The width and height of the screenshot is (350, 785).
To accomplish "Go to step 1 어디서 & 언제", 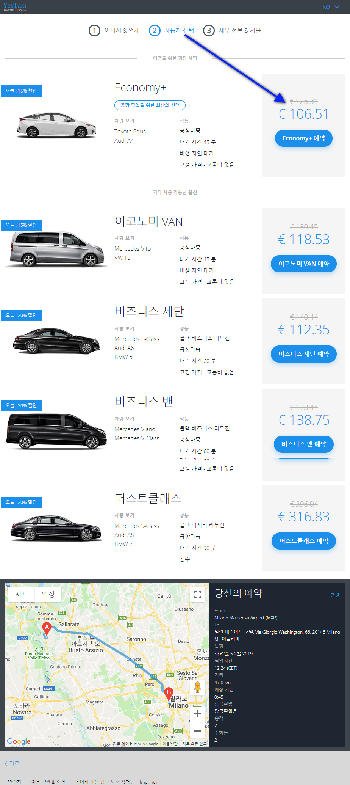I will tap(114, 30).
